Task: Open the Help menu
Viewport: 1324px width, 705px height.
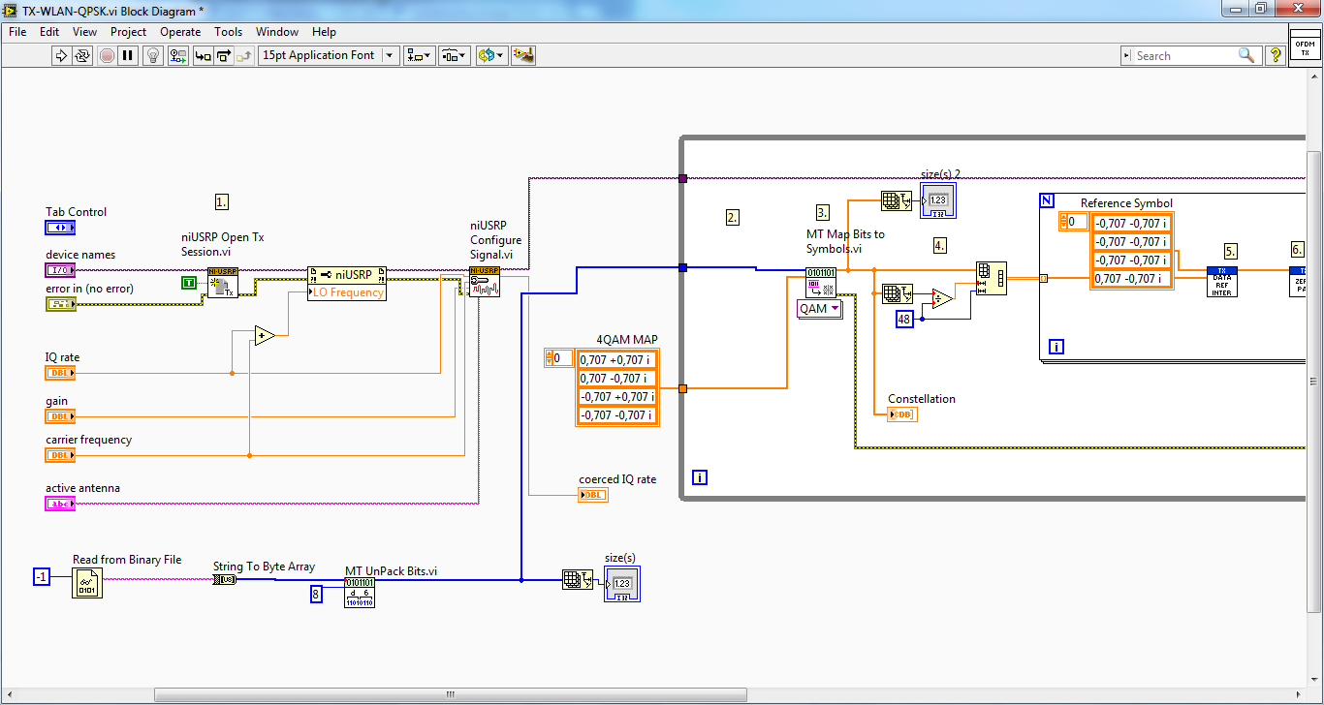Action: tap(325, 32)
